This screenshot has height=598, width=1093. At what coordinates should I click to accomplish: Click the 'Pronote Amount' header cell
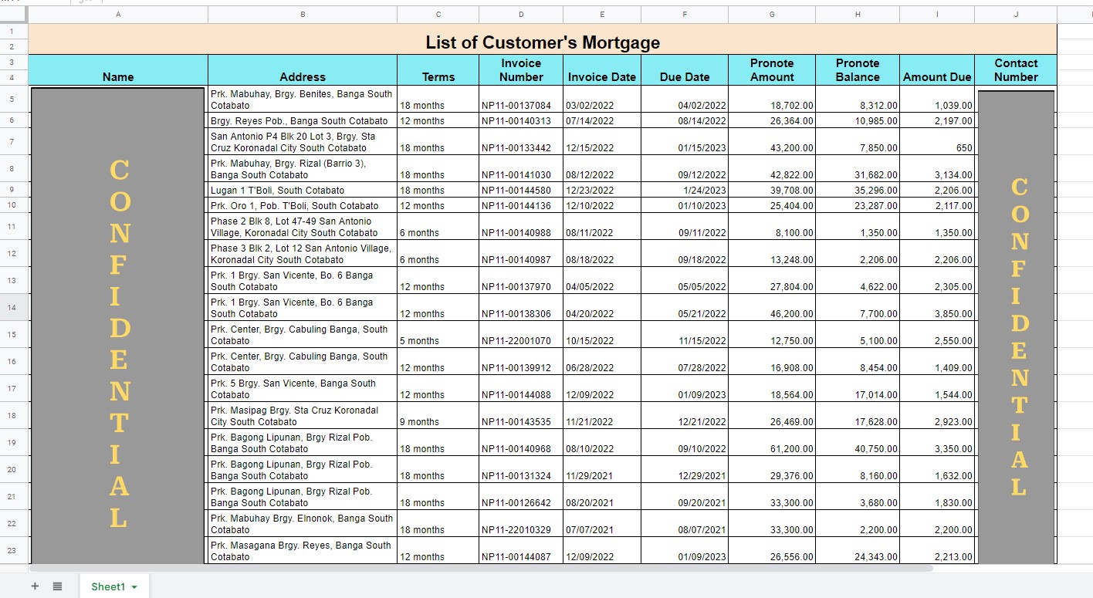tap(772, 70)
